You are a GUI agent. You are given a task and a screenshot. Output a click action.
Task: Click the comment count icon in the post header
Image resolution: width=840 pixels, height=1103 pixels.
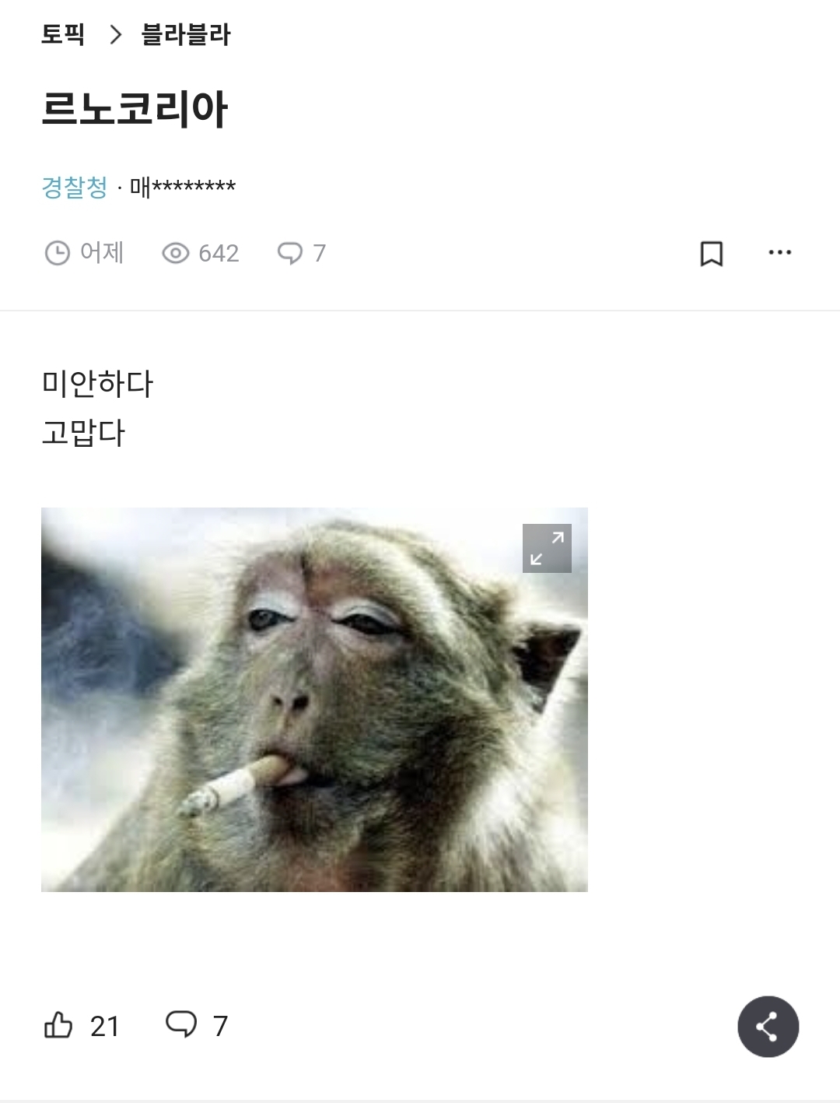(x=290, y=253)
